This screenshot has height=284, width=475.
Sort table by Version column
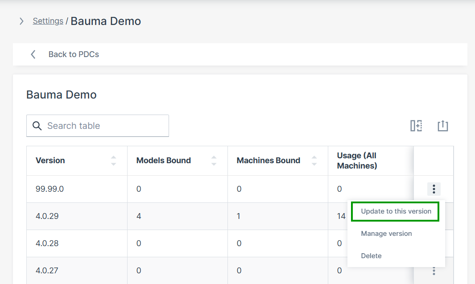click(x=113, y=161)
